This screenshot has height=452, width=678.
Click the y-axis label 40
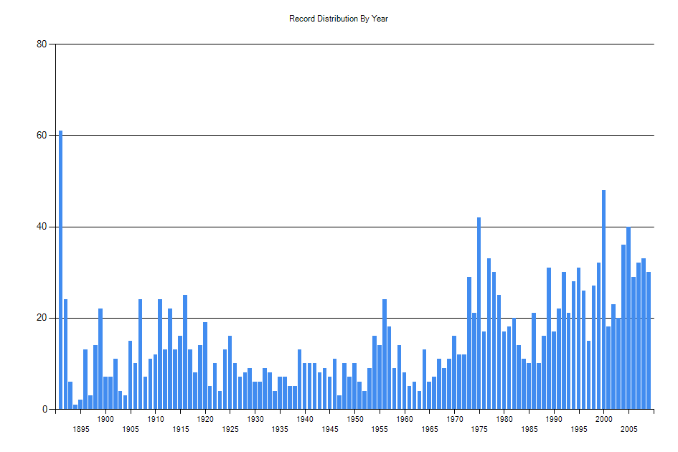click(42, 227)
